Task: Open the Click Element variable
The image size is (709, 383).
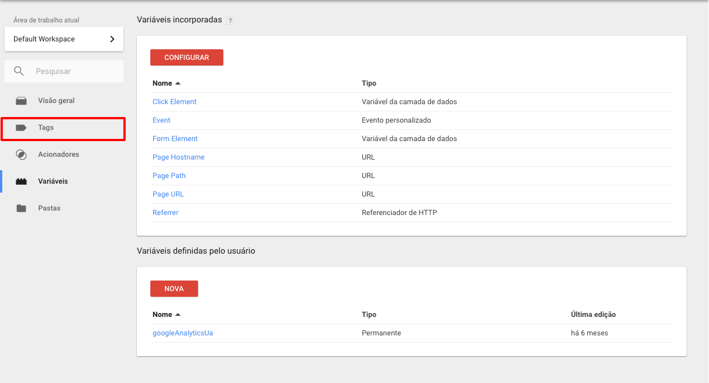Action: click(x=174, y=101)
